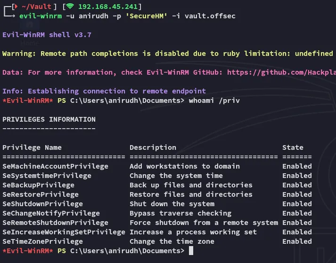This screenshot has height=263, width=336.
Task: Click Enabled state for SeBackupPrivilege row
Action: click(297, 185)
